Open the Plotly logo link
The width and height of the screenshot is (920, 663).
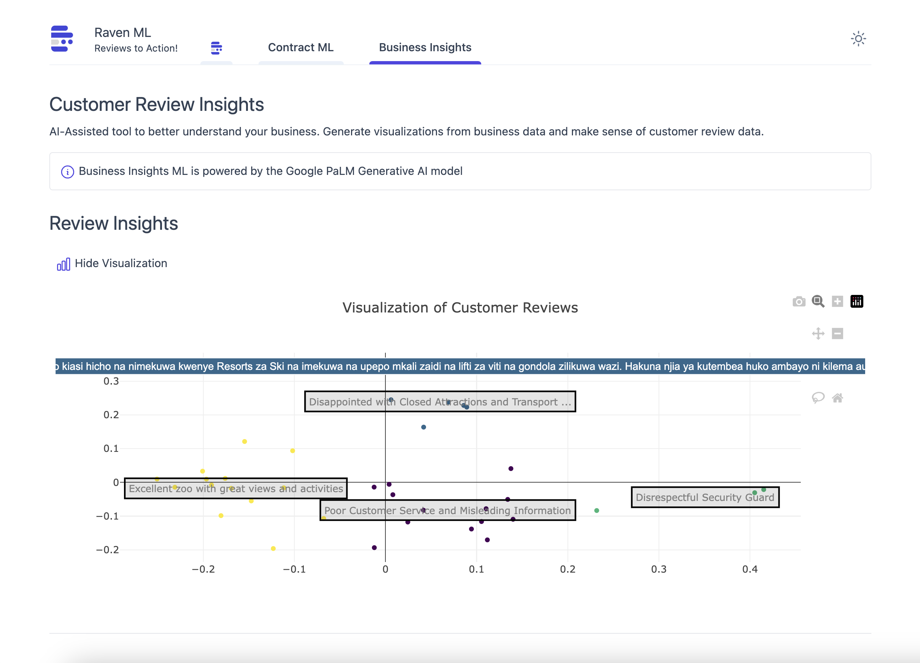pos(856,301)
